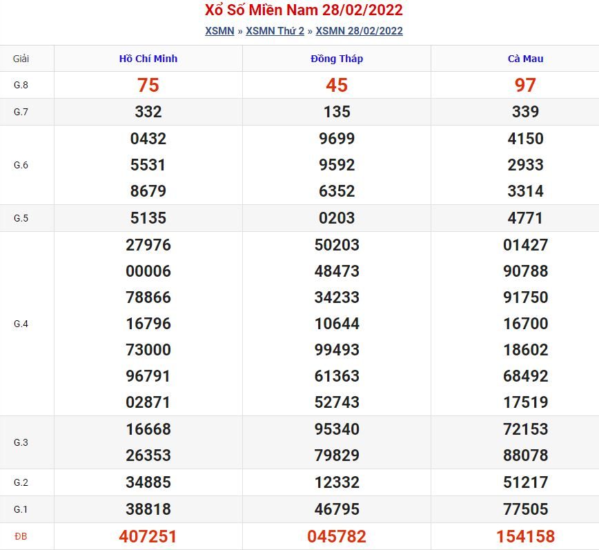Click the Hồ Chí Minh column header

pos(148,59)
